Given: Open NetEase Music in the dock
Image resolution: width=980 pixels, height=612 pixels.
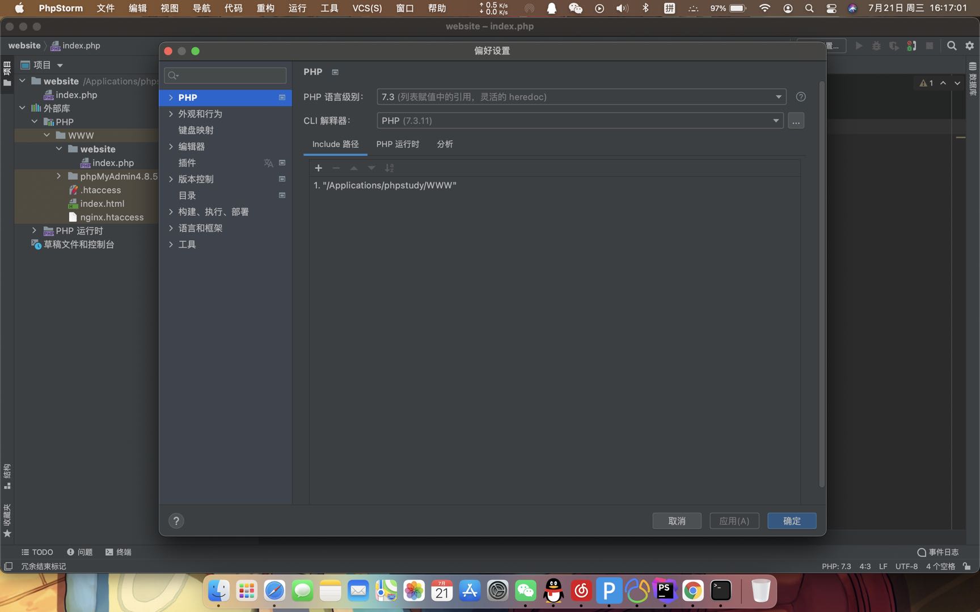Looking at the screenshot, I should pos(581,591).
